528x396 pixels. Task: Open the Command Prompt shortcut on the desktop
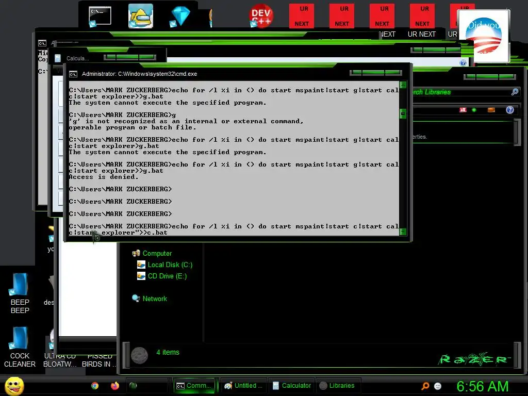(x=100, y=16)
